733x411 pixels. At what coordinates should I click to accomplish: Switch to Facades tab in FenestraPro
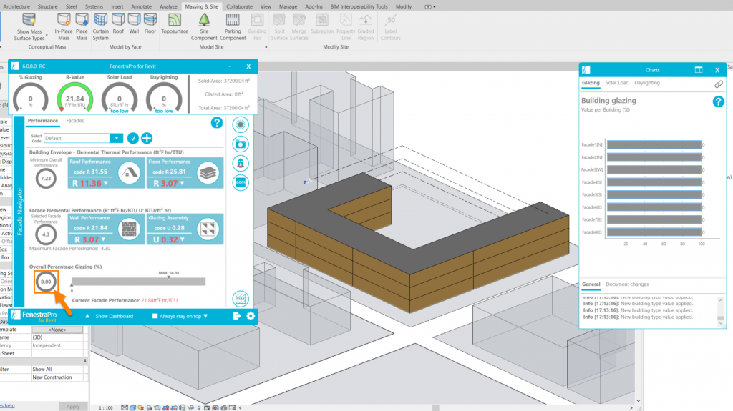click(x=74, y=121)
